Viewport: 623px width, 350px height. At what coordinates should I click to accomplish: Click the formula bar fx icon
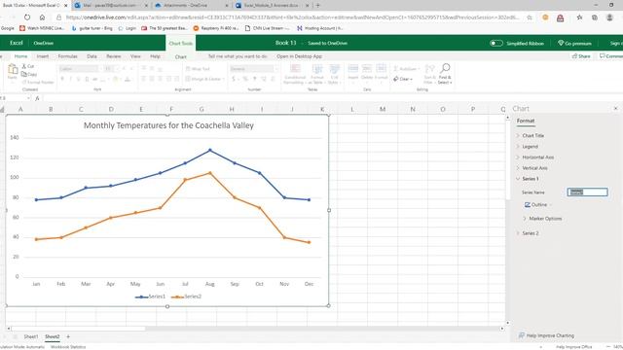(37, 98)
